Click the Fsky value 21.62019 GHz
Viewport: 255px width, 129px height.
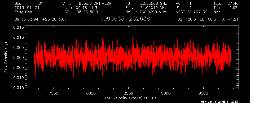153,8
